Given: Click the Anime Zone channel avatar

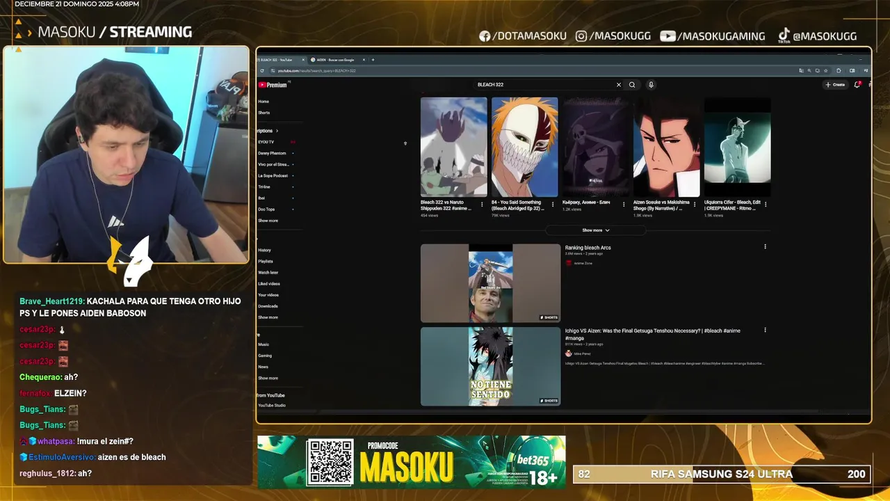Looking at the screenshot, I should (569, 263).
